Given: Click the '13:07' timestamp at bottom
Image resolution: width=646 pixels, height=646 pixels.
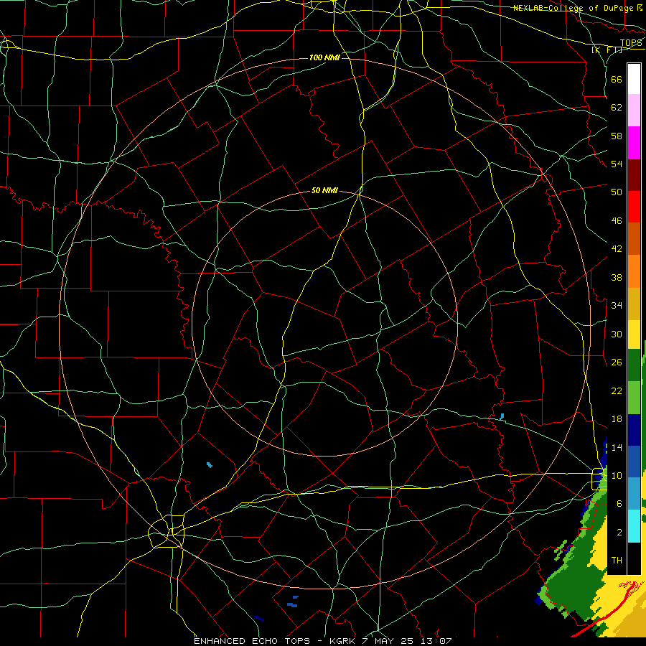Looking at the screenshot, I should [x=436, y=641].
